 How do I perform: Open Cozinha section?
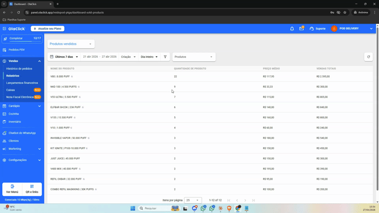[14, 114]
